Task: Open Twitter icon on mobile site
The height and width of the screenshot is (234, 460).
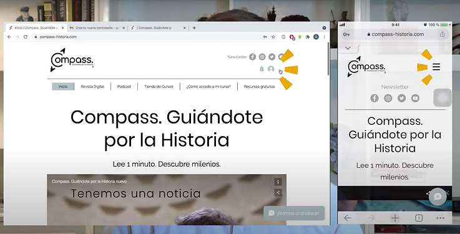Action: (x=401, y=98)
